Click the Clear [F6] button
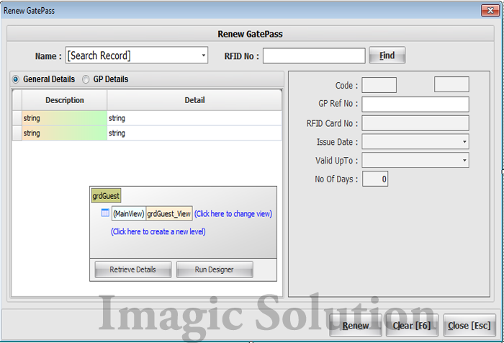Image resolution: width=504 pixels, height=343 pixels. click(412, 325)
